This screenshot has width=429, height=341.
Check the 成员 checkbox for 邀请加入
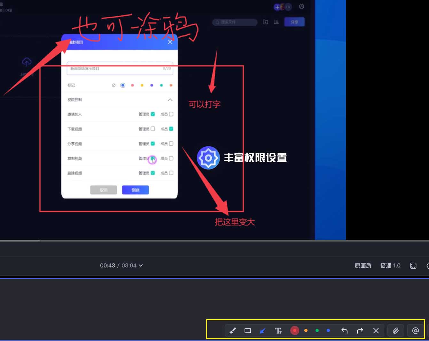(x=171, y=114)
